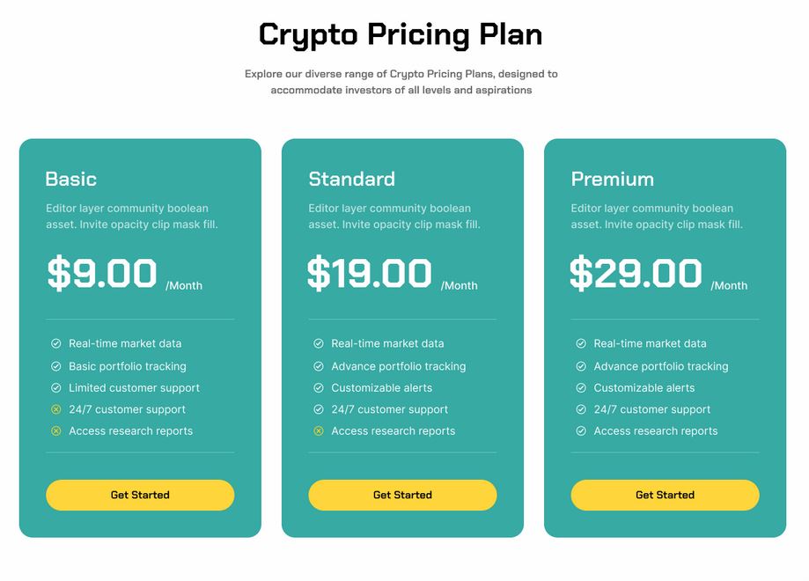Viewport: 809px width, 581px height.
Task: Click check icon beside Standard Customizable alerts
Action: 319,387
